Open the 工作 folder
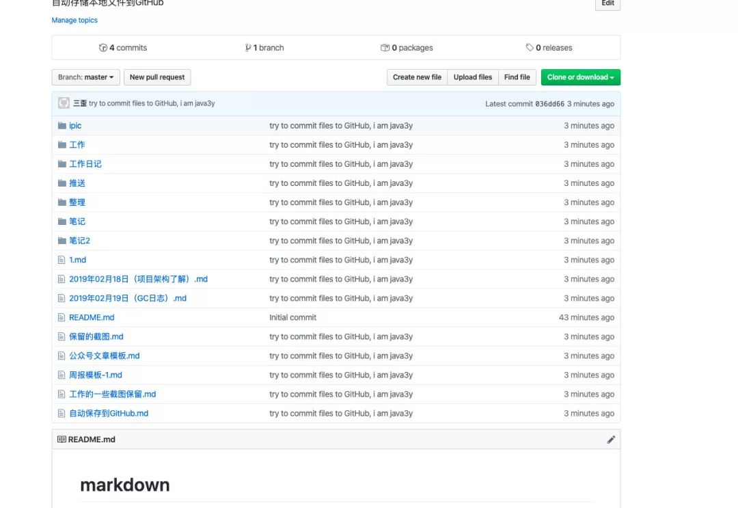The width and height of the screenshot is (738, 508). 77,145
